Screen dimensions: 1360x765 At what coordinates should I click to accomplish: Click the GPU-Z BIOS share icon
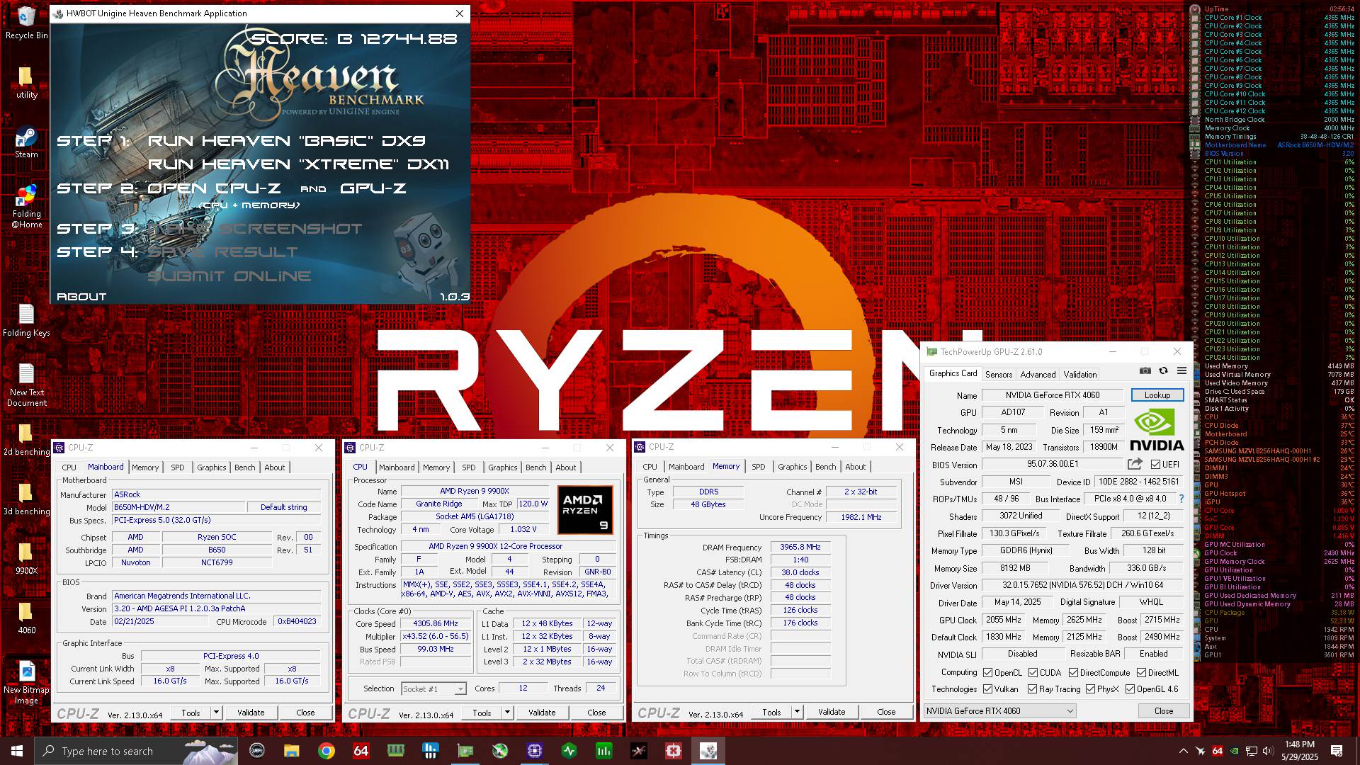(x=1135, y=464)
